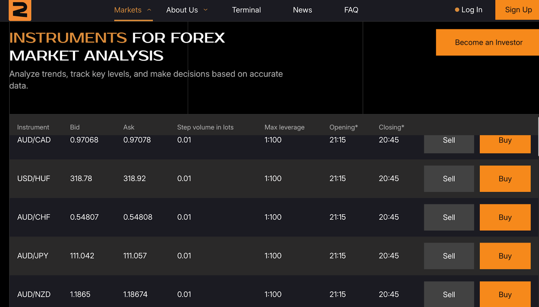Click Become an Investor button

488,42
